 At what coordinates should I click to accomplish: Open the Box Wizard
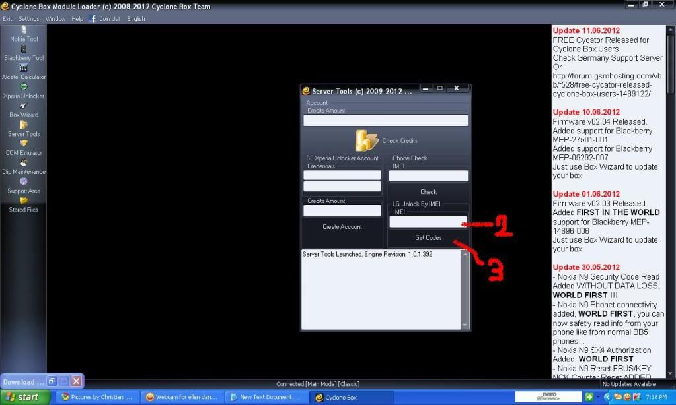24,110
